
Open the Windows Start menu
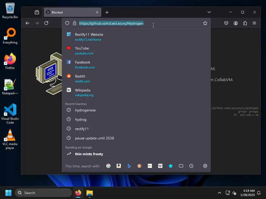point(8,193)
